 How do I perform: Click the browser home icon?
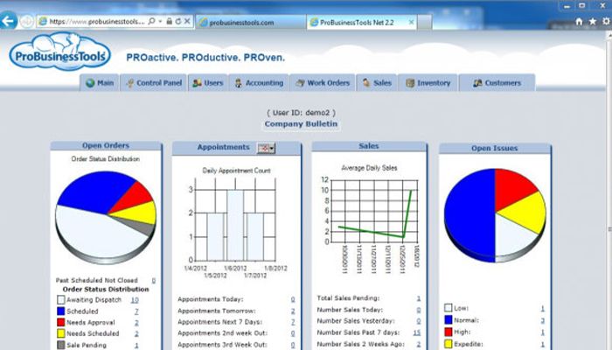578,20
